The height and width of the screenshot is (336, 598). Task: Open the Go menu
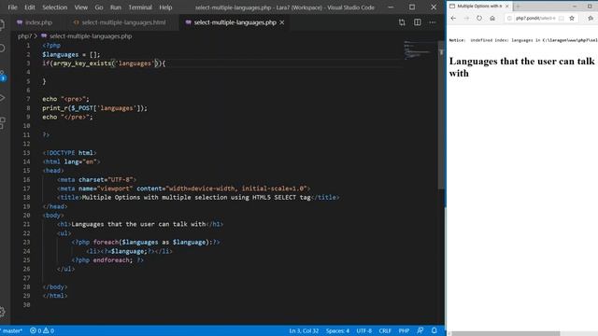(99, 7)
